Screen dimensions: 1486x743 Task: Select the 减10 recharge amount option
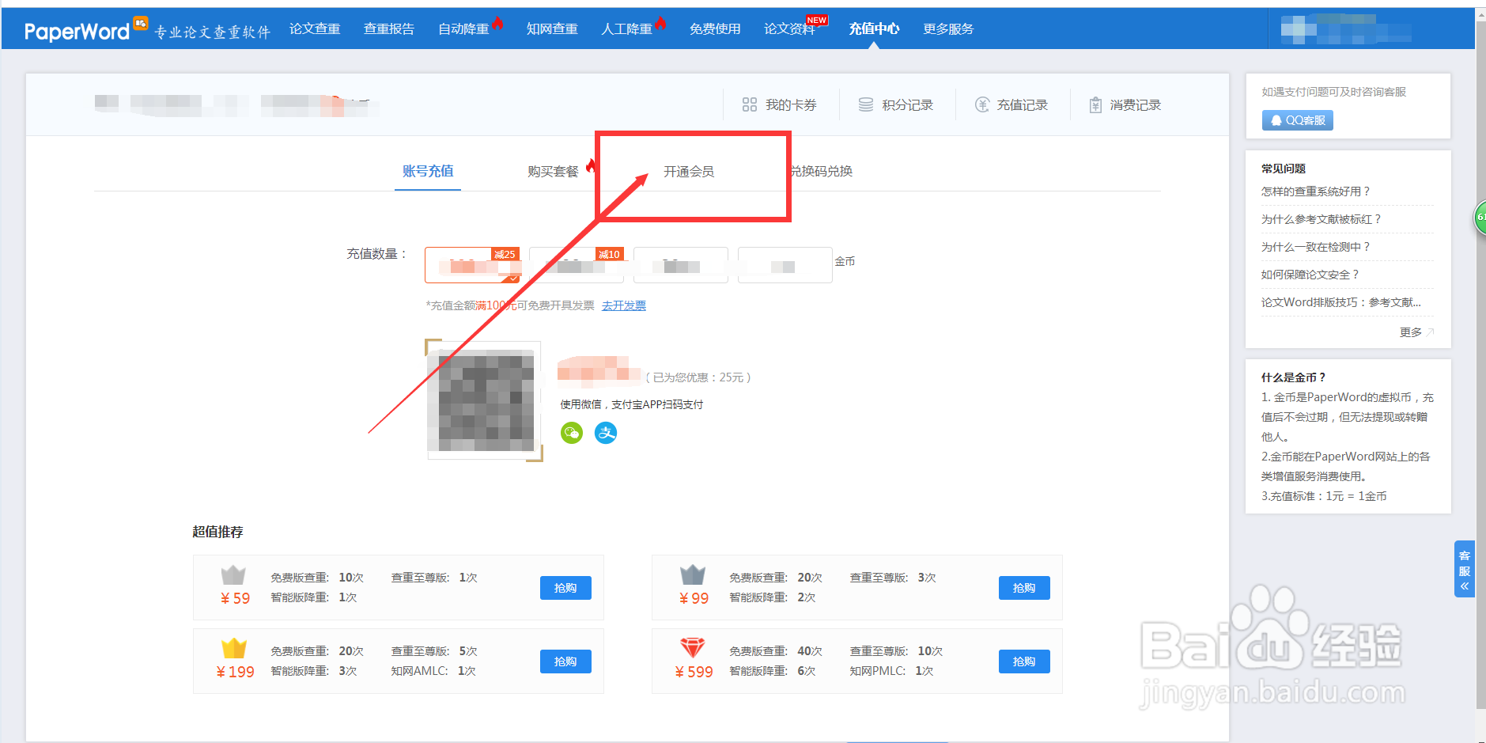(577, 265)
